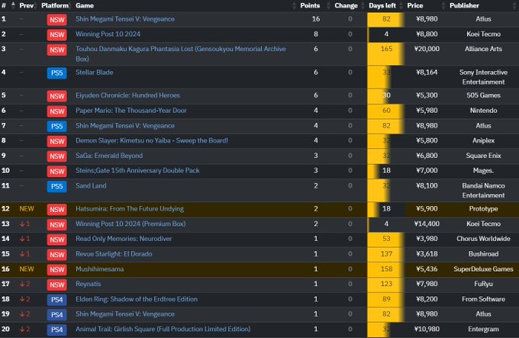Open the Stellar Blade game link
The width and height of the screenshot is (519, 338).
pyautogui.click(x=95, y=72)
